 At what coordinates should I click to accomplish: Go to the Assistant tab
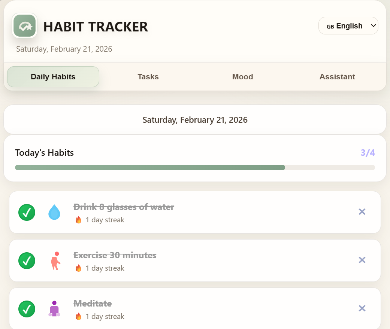(337, 76)
